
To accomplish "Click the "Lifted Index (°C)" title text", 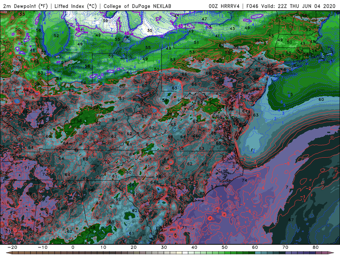I will (76, 6).
